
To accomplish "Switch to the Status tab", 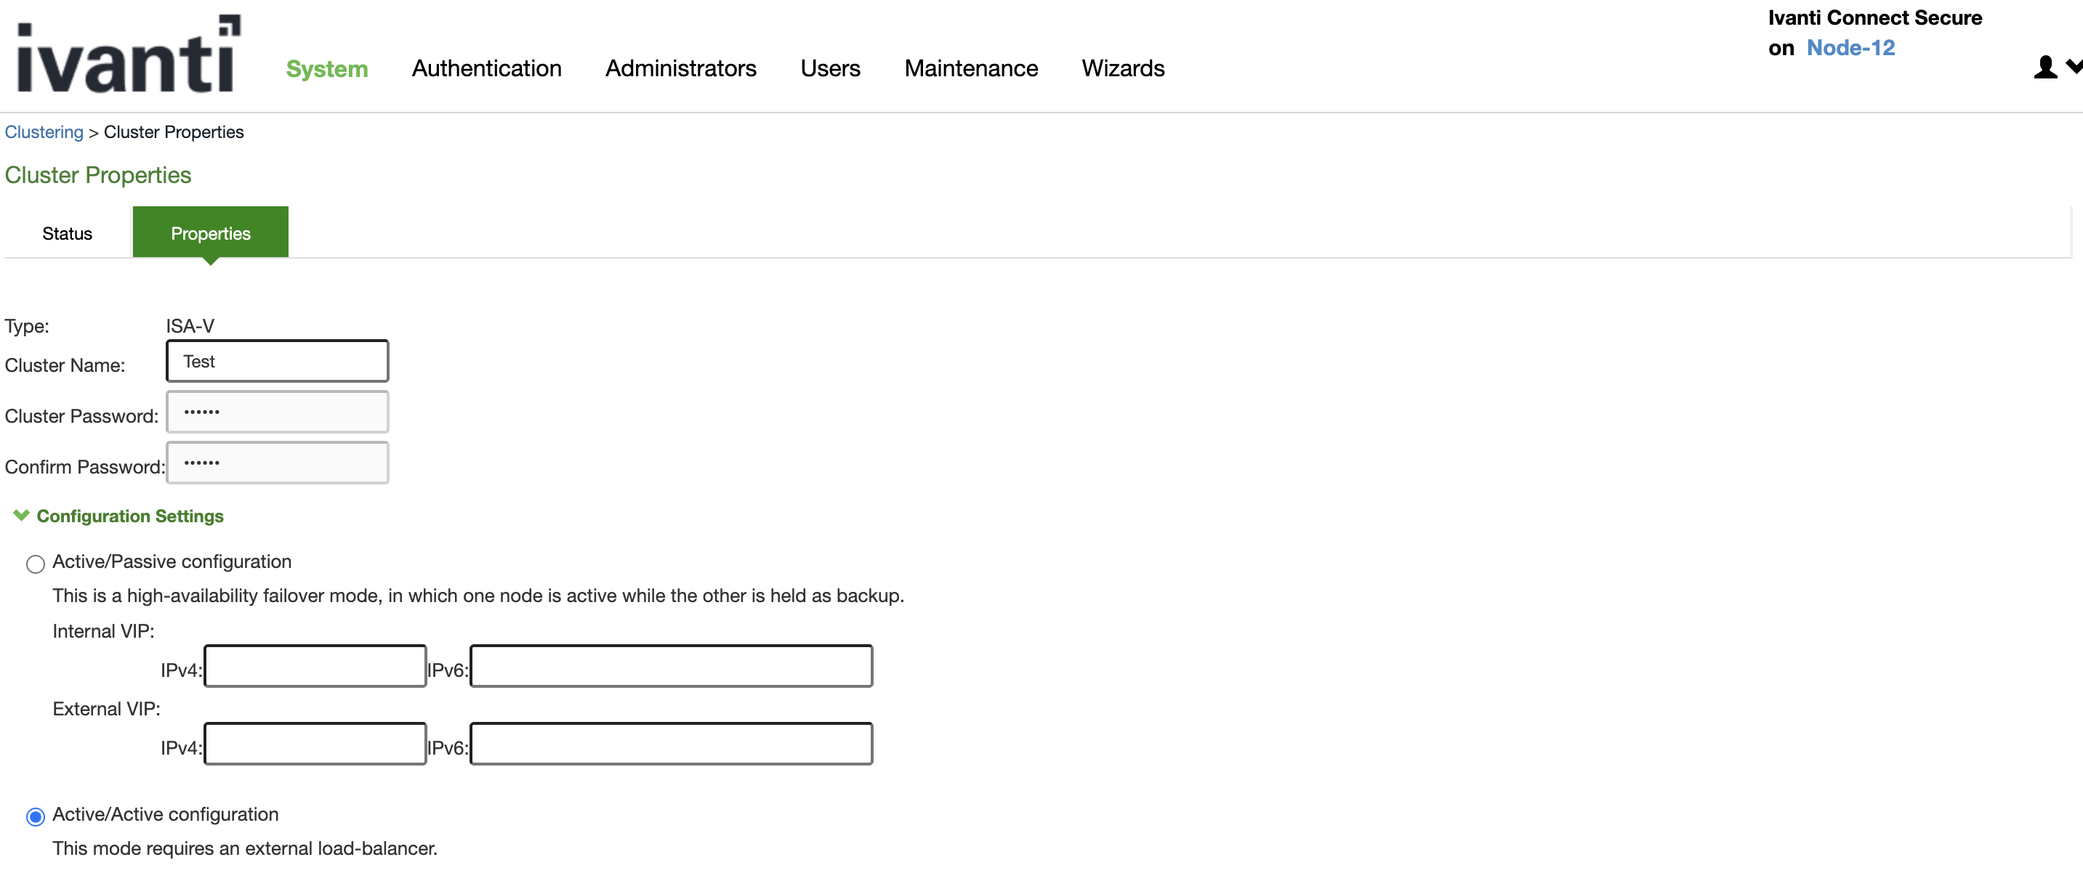I will pyautogui.click(x=67, y=234).
